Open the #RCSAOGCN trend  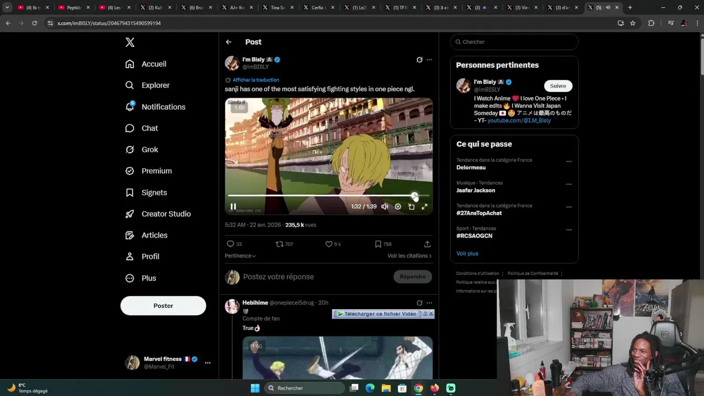tap(474, 236)
